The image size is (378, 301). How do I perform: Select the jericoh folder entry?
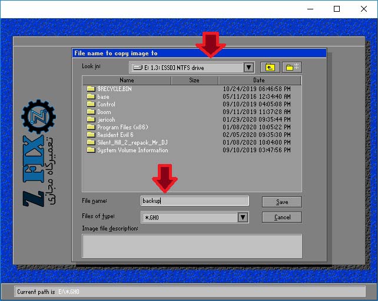coord(106,119)
